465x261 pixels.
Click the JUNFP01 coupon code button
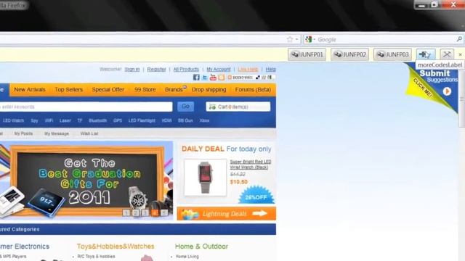pos(307,54)
